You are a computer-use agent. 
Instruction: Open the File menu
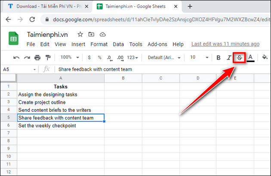point(31,44)
